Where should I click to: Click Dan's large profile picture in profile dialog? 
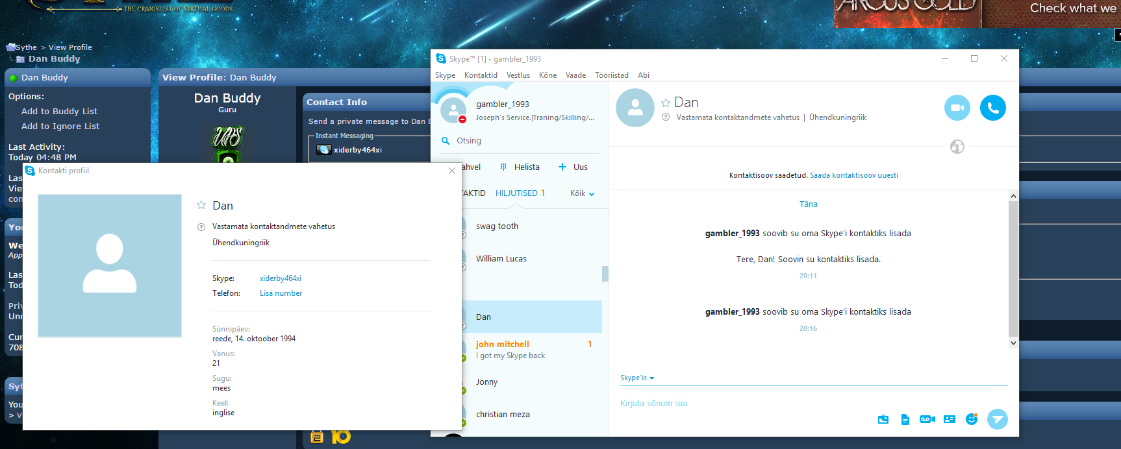point(110,266)
